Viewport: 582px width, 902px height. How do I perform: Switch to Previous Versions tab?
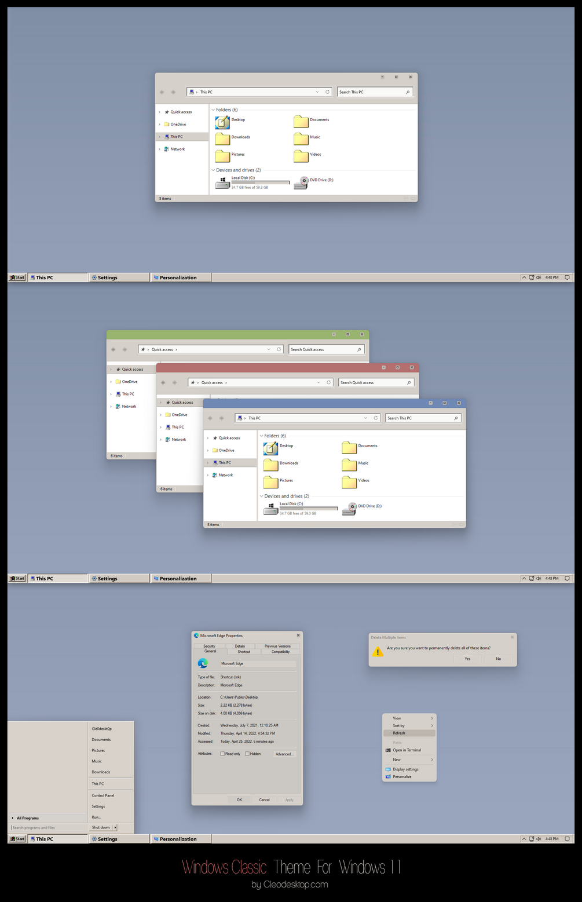277,646
